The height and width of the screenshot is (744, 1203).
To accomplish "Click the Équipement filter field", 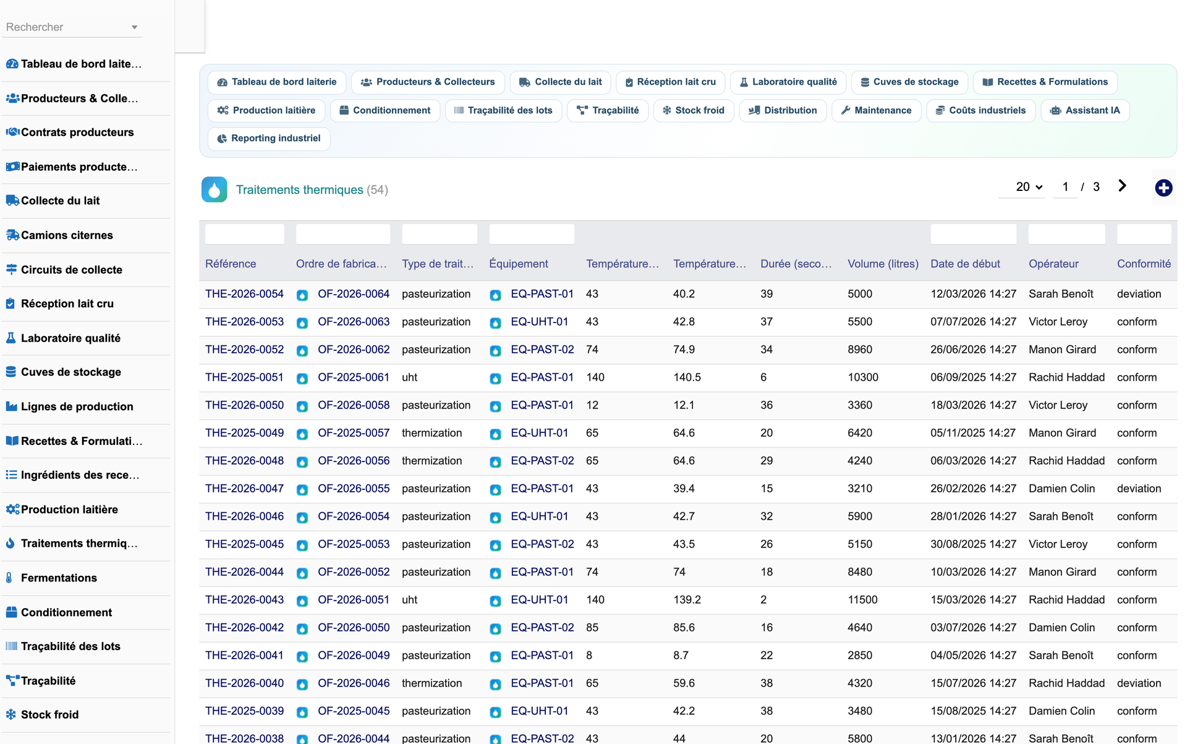I will pos(532,234).
